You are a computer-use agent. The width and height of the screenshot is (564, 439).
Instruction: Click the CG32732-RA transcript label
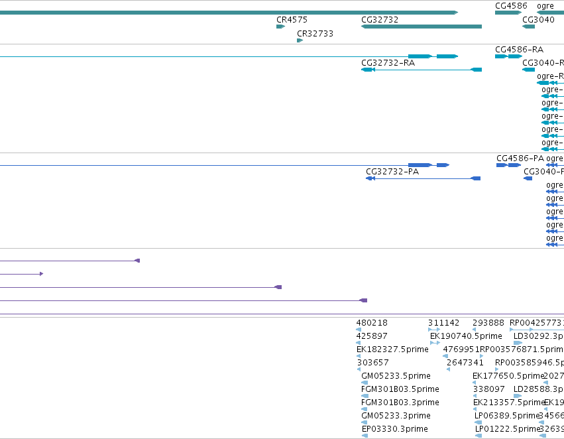pos(388,63)
